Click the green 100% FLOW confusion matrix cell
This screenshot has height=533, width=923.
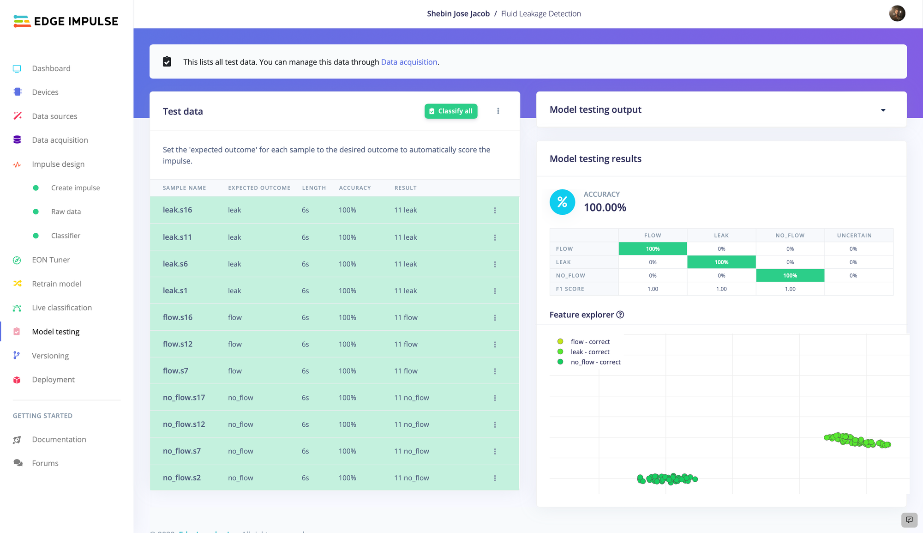(x=653, y=248)
